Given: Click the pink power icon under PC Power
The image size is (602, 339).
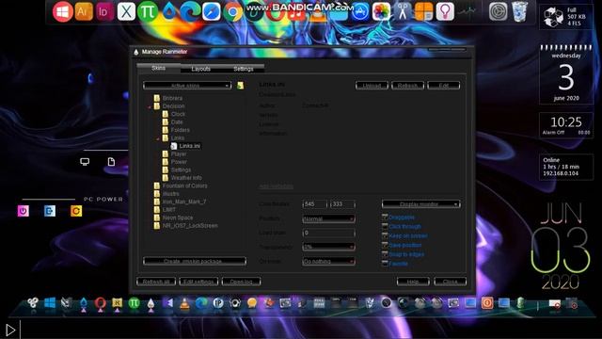Looking at the screenshot, I should (23, 211).
